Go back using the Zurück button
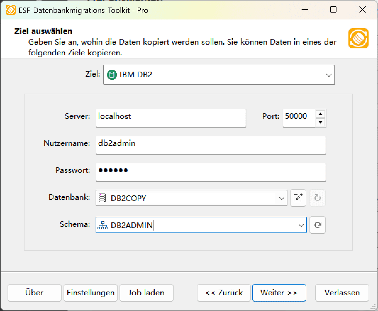378x311 pixels. click(224, 292)
